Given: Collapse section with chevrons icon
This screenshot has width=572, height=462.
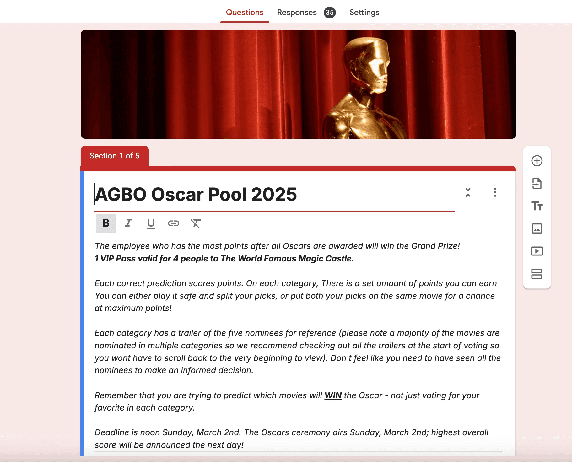Looking at the screenshot, I should pos(468,192).
